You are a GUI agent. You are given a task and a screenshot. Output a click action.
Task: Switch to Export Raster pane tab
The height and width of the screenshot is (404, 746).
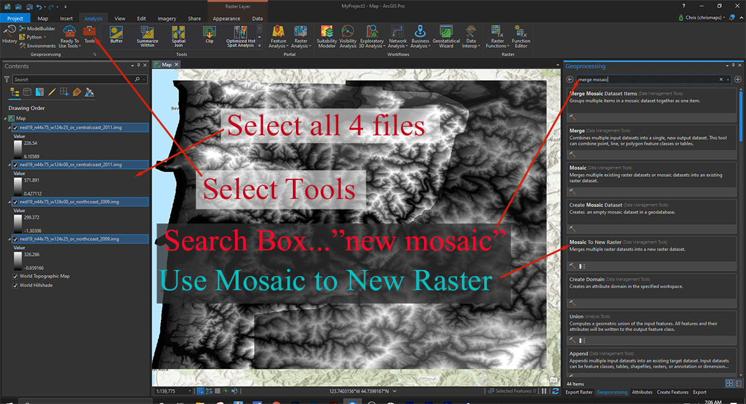click(x=579, y=392)
